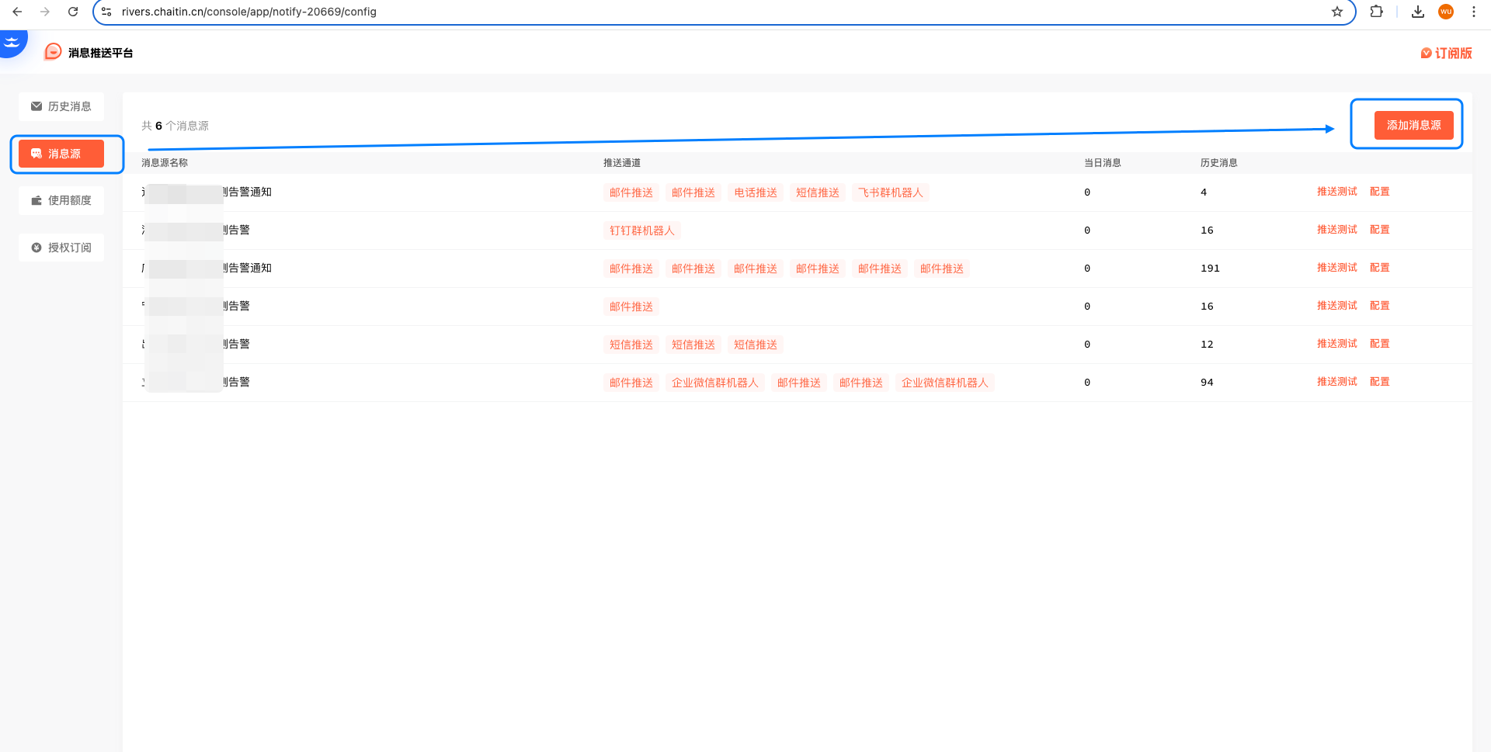The height and width of the screenshot is (752, 1491).
Task: Click the blue wave logo in corner
Action: tap(12, 42)
